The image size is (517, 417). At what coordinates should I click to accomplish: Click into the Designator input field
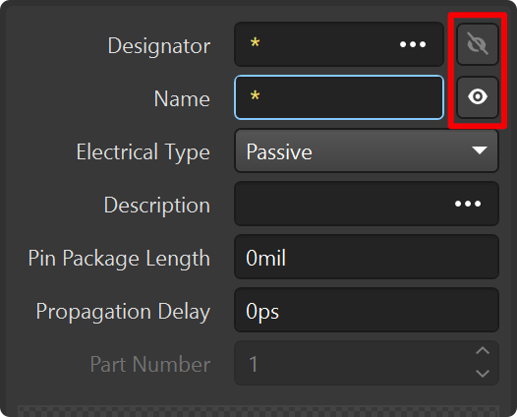click(339, 44)
